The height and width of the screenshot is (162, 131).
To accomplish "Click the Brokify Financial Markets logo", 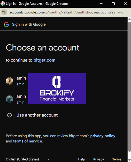I will [57, 88].
